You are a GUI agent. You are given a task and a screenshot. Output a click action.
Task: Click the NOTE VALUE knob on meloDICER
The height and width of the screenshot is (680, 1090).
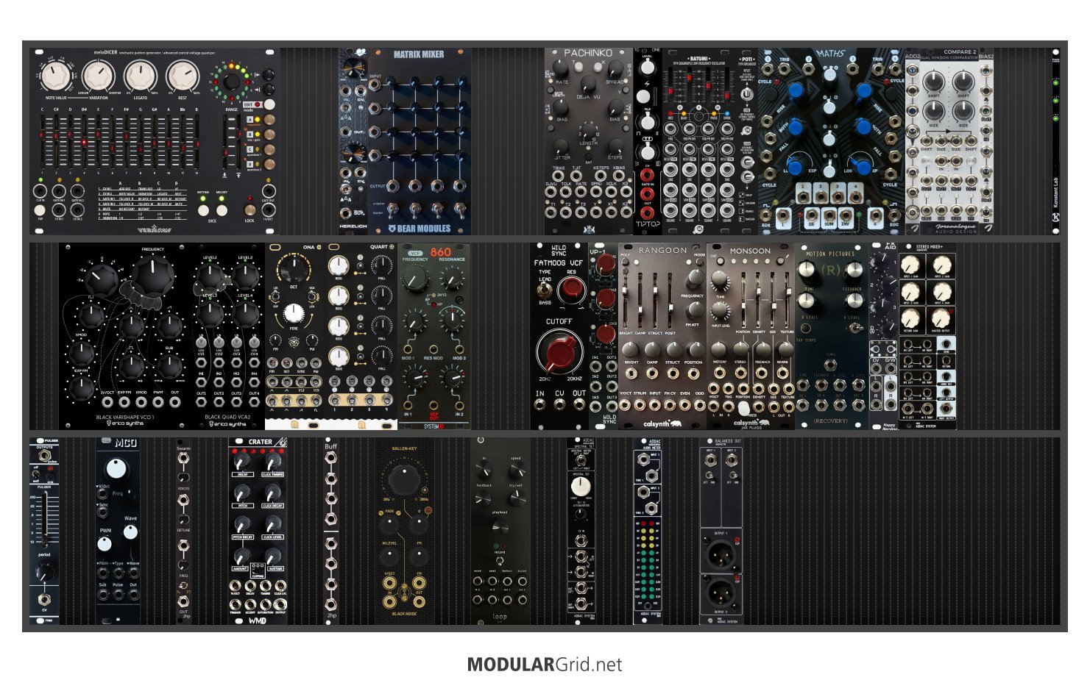pos(55,75)
